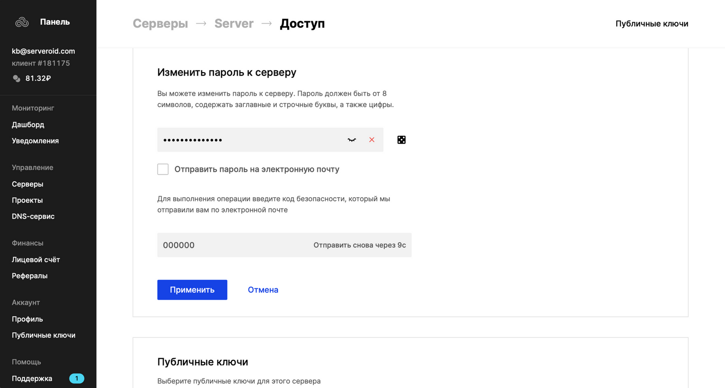Click the coins balance icon beside 81.32₽
The height and width of the screenshot is (388, 725).
pyautogui.click(x=16, y=78)
